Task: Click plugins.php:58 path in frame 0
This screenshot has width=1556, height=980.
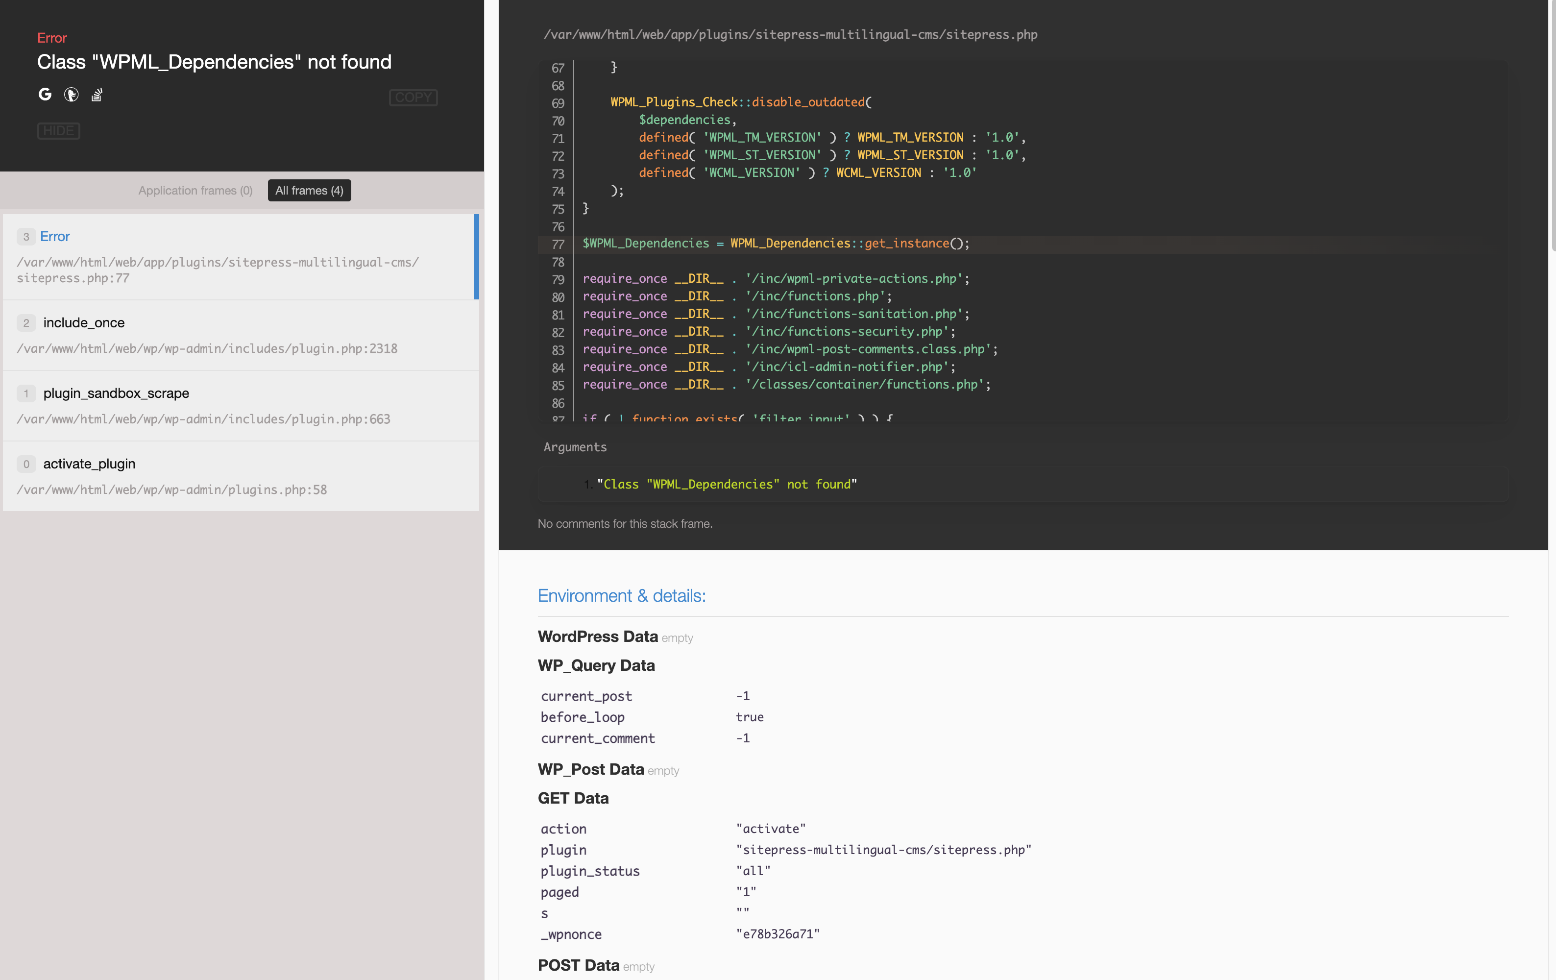Action: (x=172, y=490)
